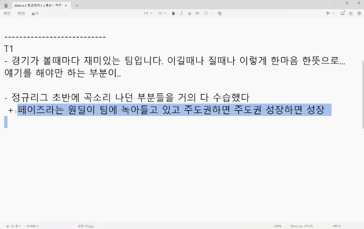Open the account profile icon
The image size is (364, 229).
pos(351,13)
